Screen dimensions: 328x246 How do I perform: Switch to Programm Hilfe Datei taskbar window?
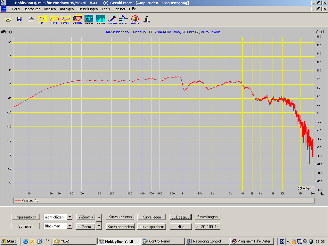(252, 241)
